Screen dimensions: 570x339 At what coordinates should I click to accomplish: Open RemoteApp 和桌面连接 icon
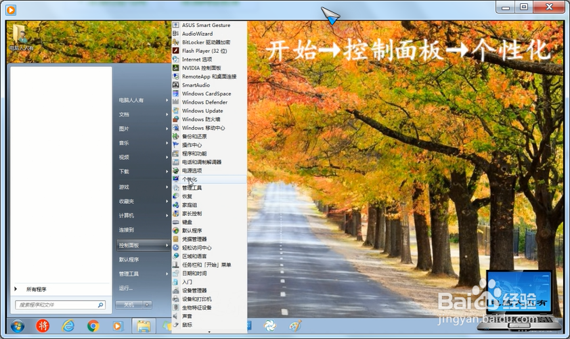coord(175,76)
